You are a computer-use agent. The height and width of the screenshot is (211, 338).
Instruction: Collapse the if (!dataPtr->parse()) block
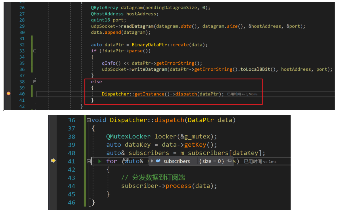click(x=35, y=51)
